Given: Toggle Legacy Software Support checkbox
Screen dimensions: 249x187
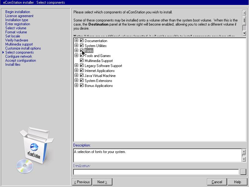Looking at the screenshot, I should [82, 65].
